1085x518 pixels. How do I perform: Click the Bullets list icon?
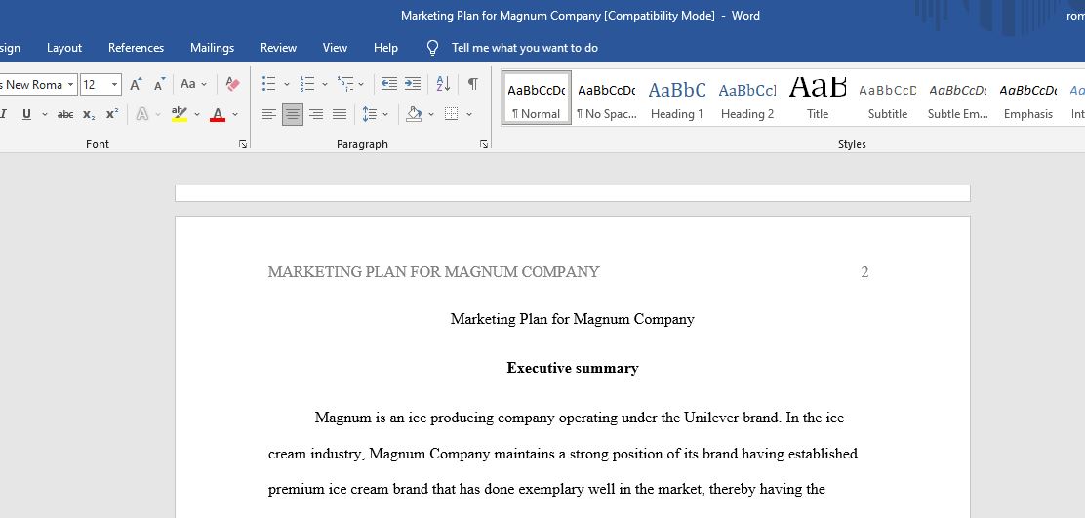pyautogui.click(x=269, y=84)
